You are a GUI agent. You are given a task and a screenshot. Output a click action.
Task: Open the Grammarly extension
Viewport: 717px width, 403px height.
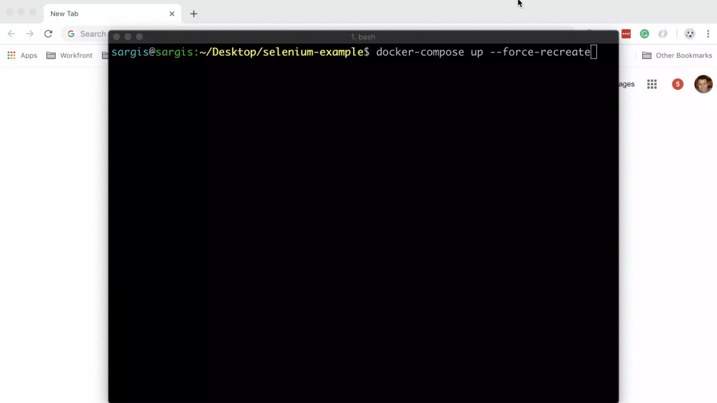(x=644, y=34)
